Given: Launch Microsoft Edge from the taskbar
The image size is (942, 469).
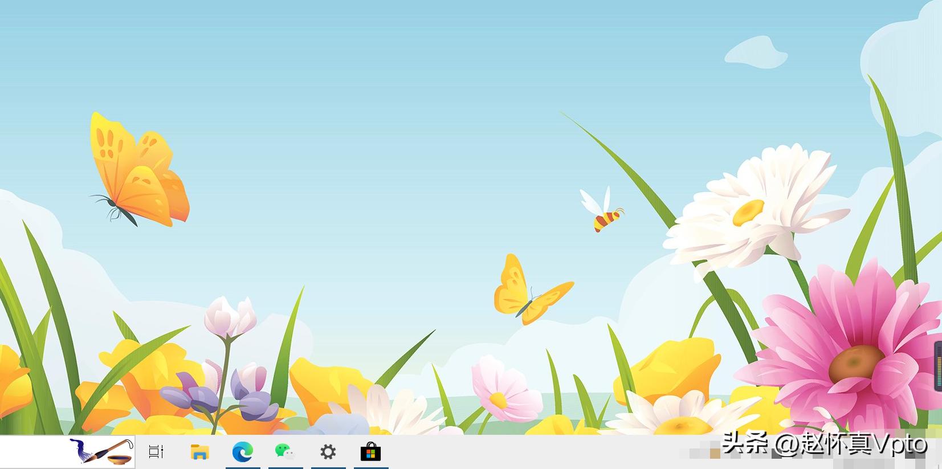Looking at the screenshot, I should tap(243, 452).
